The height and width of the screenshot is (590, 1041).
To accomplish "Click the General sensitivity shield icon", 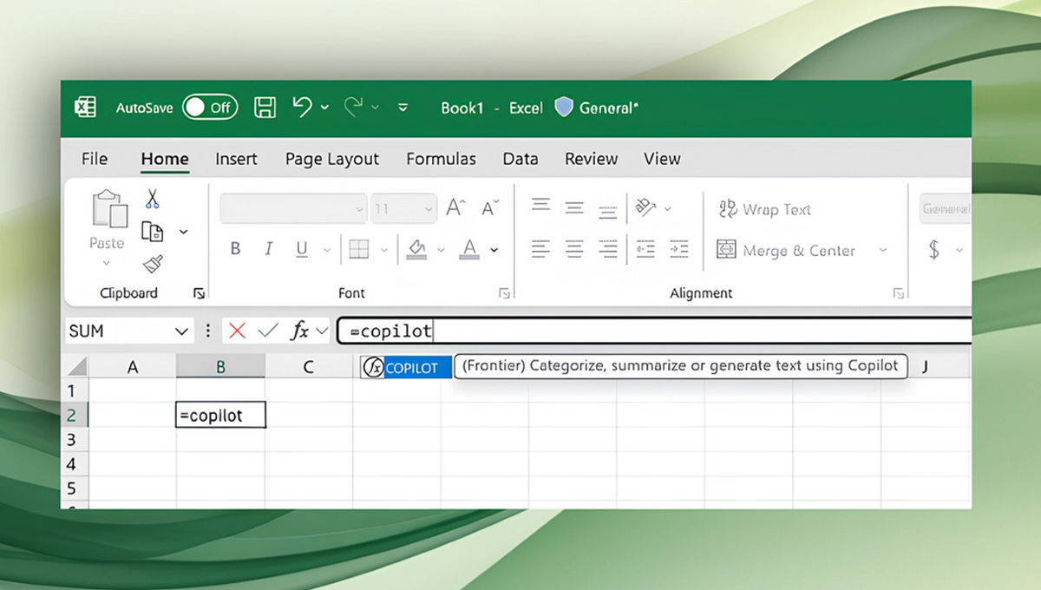I will pos(565,108).
